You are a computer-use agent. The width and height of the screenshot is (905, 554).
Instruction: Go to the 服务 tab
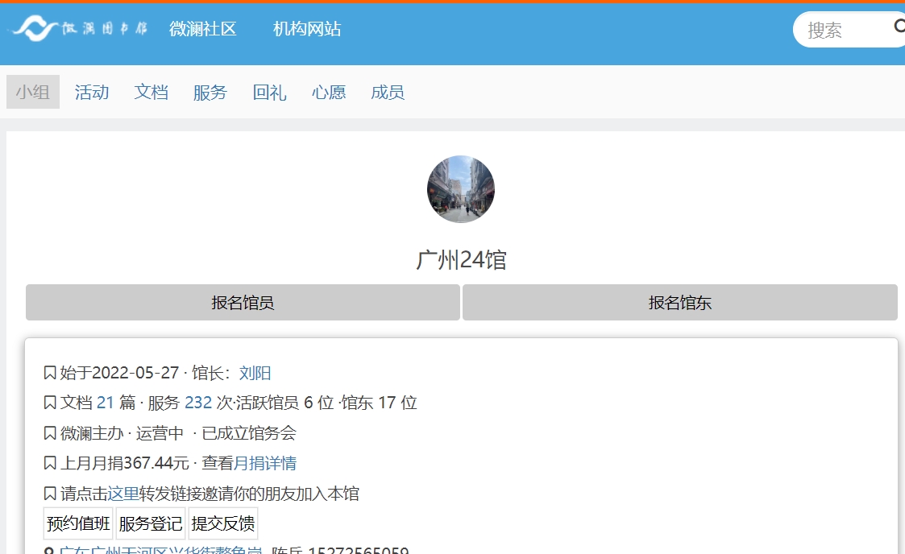click(210, 93)
